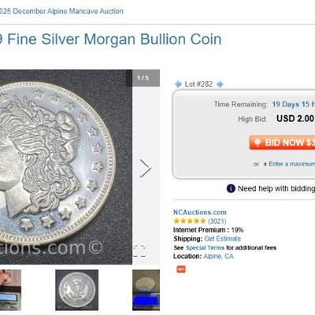
Task: Click the bidding help info icon
Action: (x=231, y=188)
